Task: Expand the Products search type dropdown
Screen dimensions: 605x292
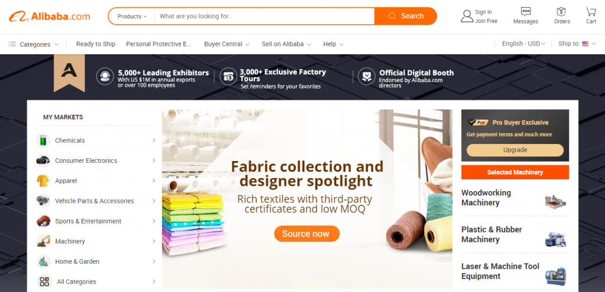Action: (132, 16)
